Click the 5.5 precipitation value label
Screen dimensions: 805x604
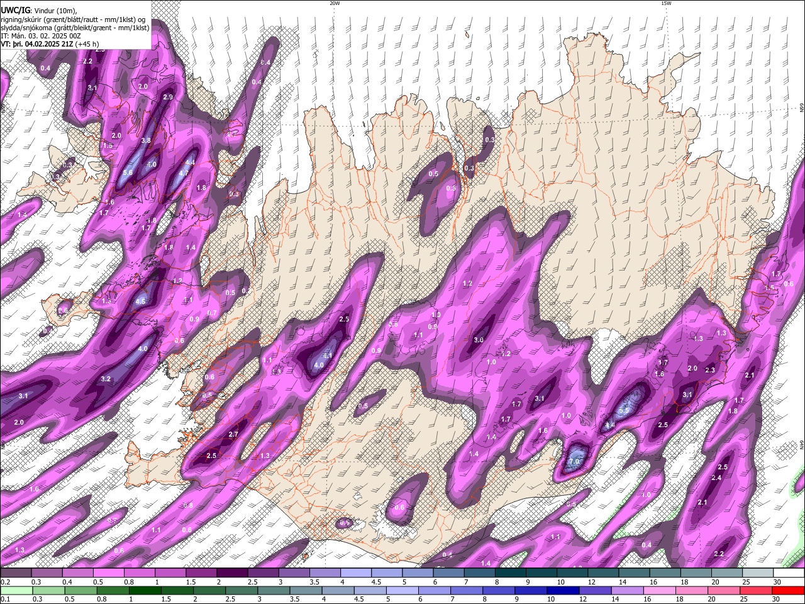pyautogui.click(x=624, y=411)
